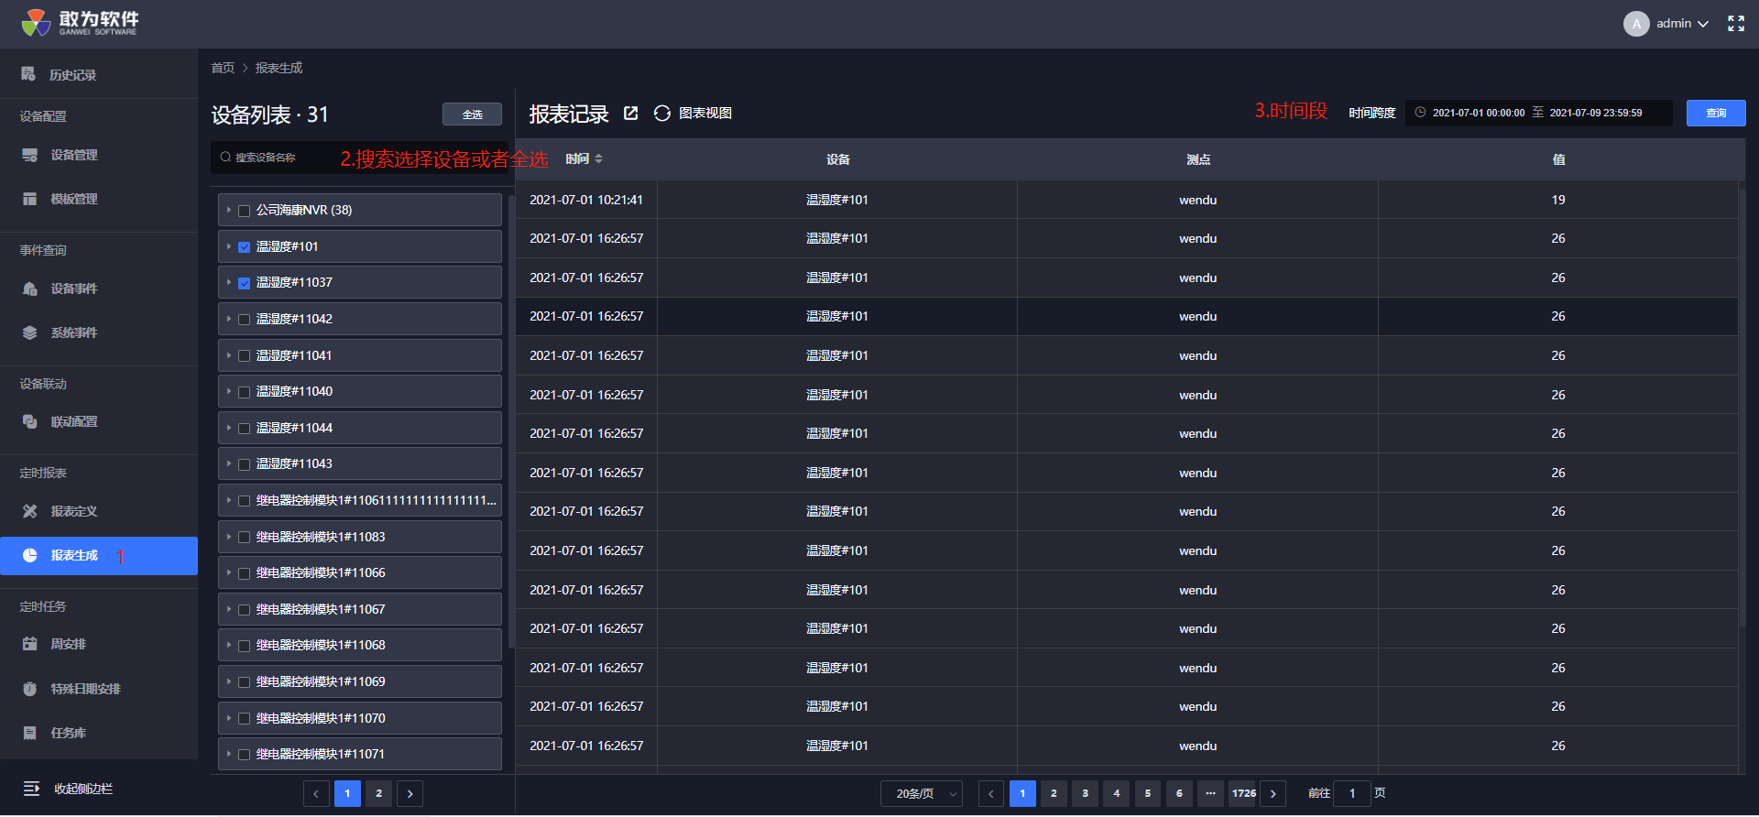The height and width of the screenshot is (817, 1759).
Task: Collapse the sidebar with 收起侧边栏 icon
Action: click(31, 789)
